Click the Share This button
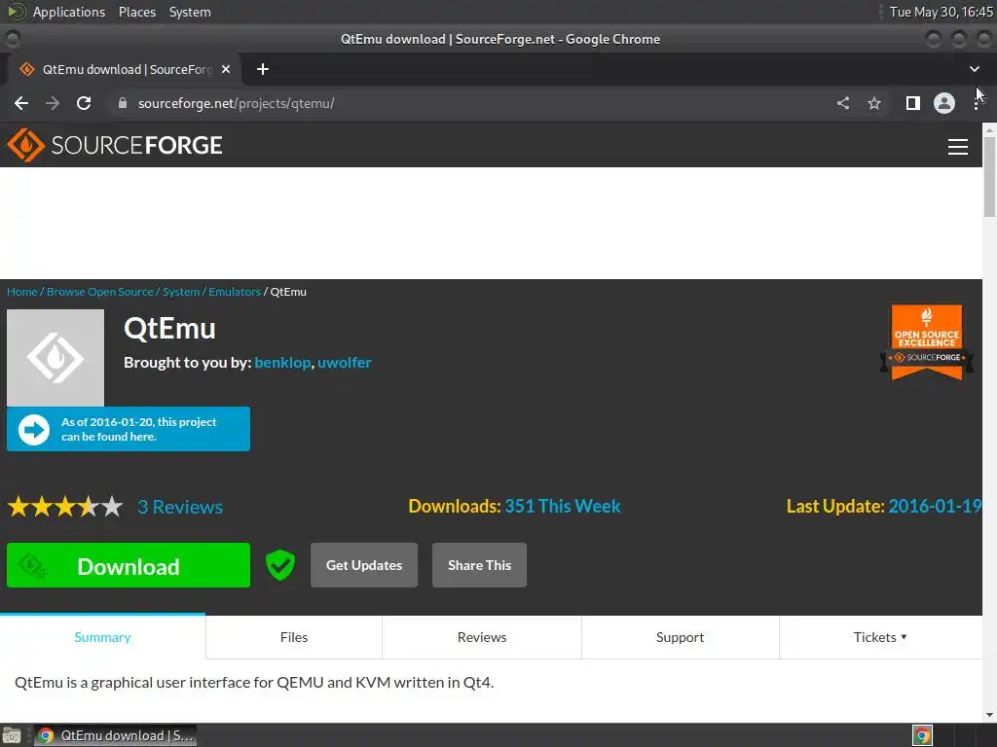 [x=479, y=565]
